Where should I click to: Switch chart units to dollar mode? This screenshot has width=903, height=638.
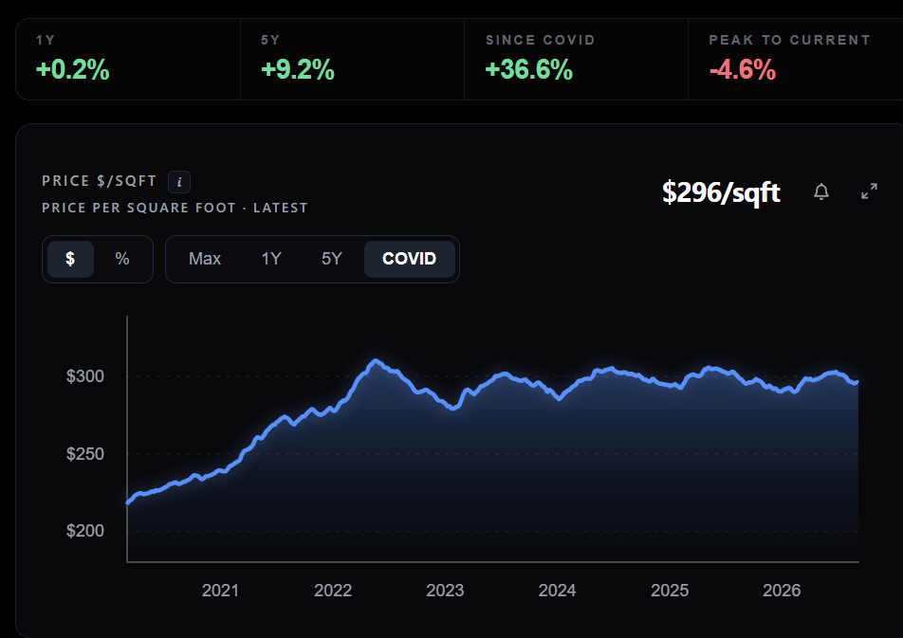click(70, 259)
